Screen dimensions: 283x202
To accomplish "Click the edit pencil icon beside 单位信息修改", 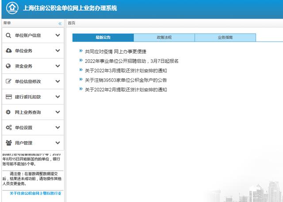I will point(8,82).
